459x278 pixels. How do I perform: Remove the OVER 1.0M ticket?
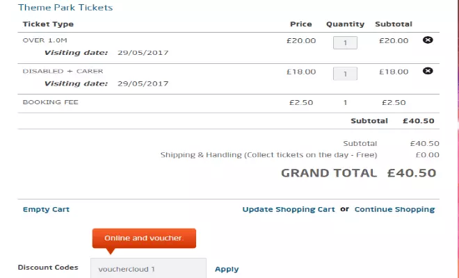(428, 40)
